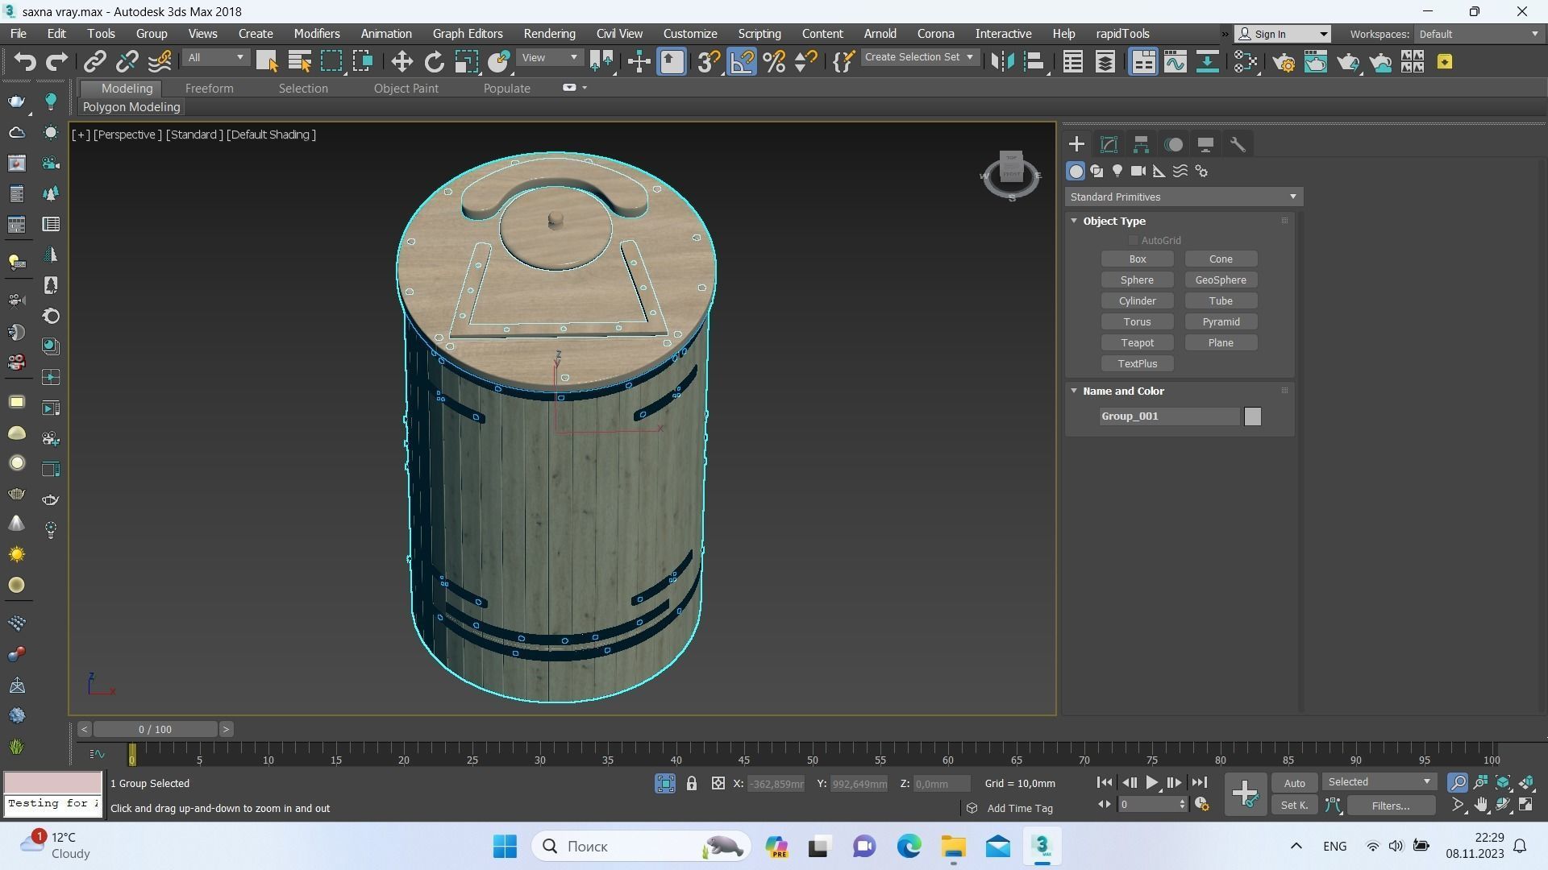This screenshot has width=1548, height=870.
Task: Toggle Absolute/Offset transform type-in mode
Action: pyautogui.click(x=718, y=783)
